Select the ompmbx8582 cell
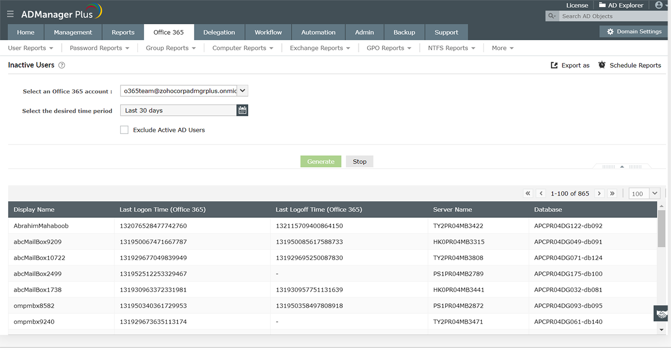 click(x=34, y=305)
